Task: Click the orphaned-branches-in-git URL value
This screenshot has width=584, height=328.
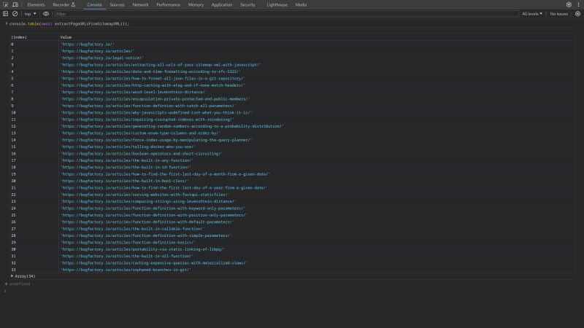Action: 126,270
